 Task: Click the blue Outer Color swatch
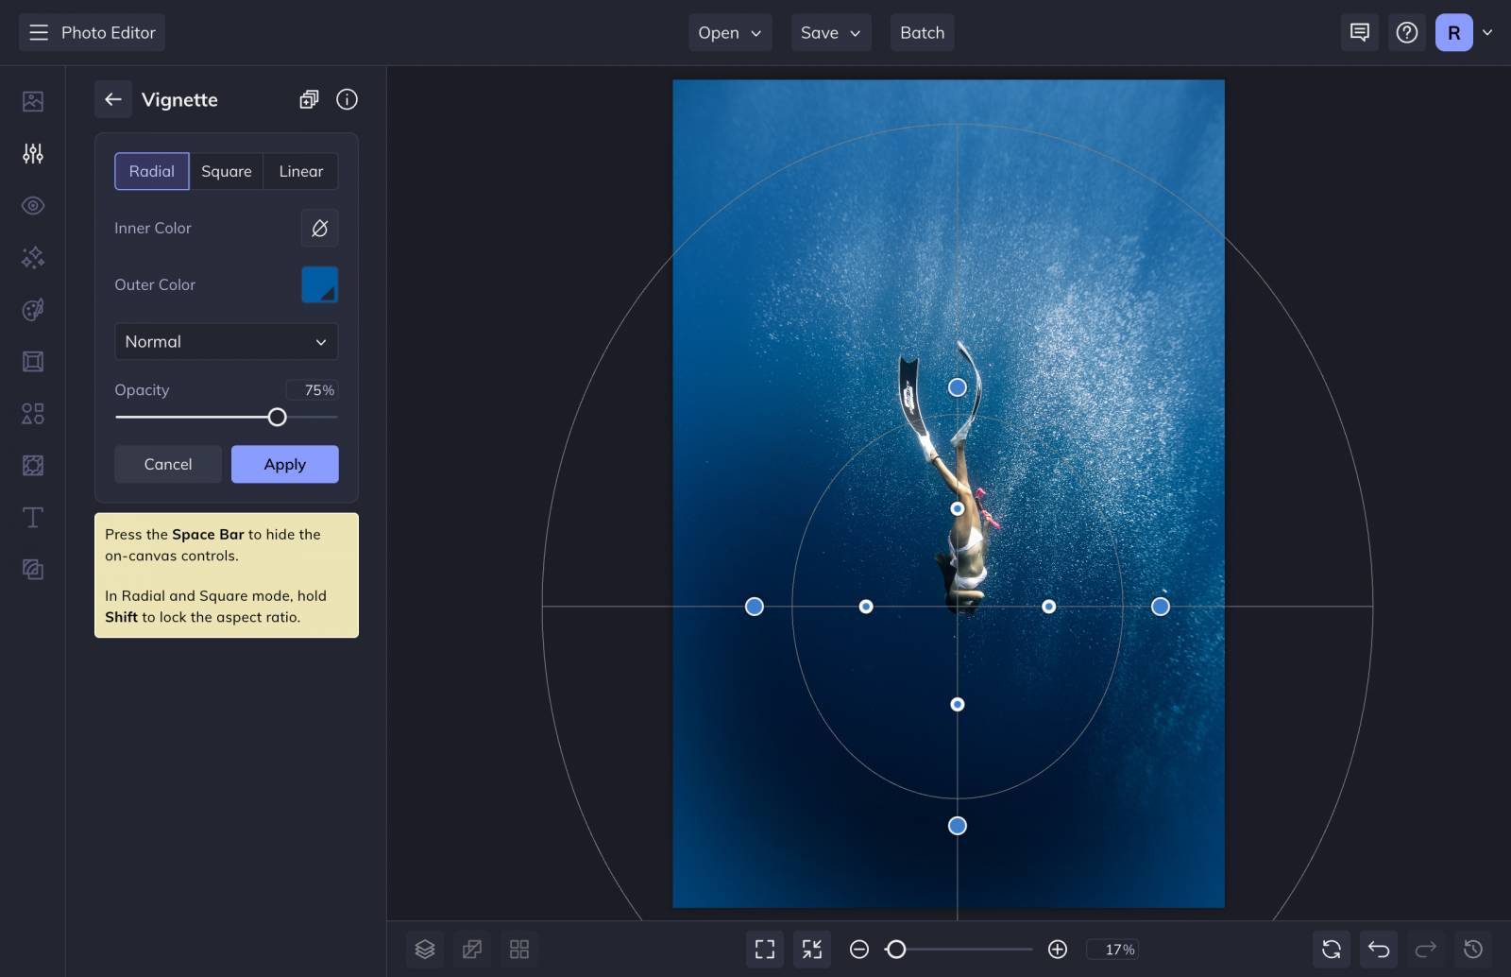[x=319, y=284]
